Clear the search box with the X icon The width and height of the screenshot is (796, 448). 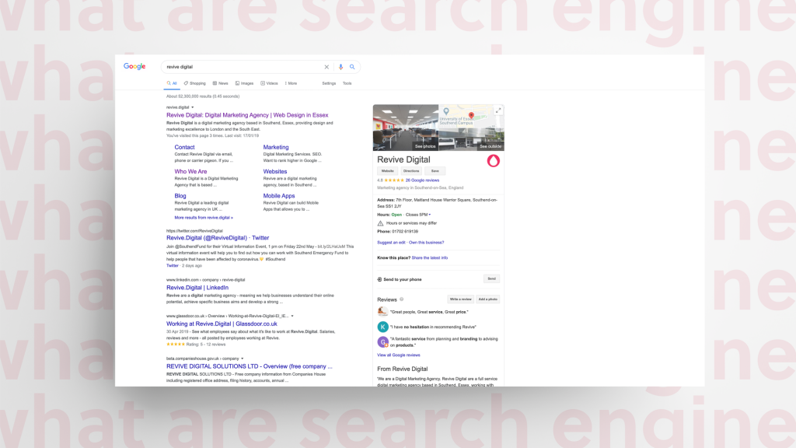(326, 67)
